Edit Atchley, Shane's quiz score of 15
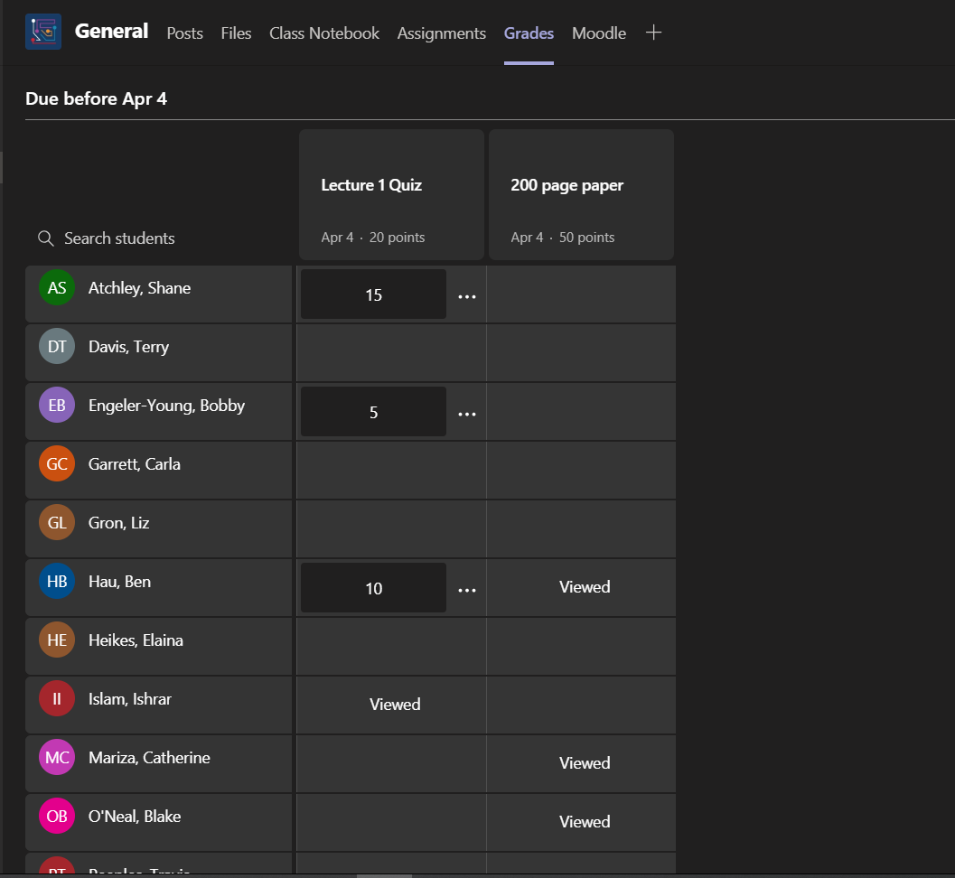The width and height of the screenshot is (955, 878). 373,294
